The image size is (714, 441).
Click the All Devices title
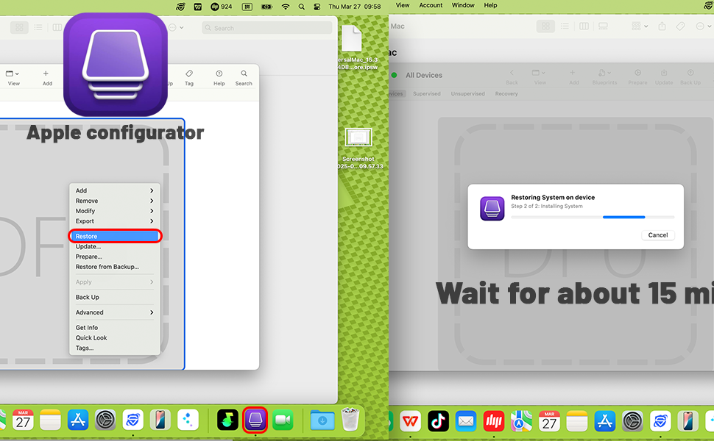tap(423, 76)
